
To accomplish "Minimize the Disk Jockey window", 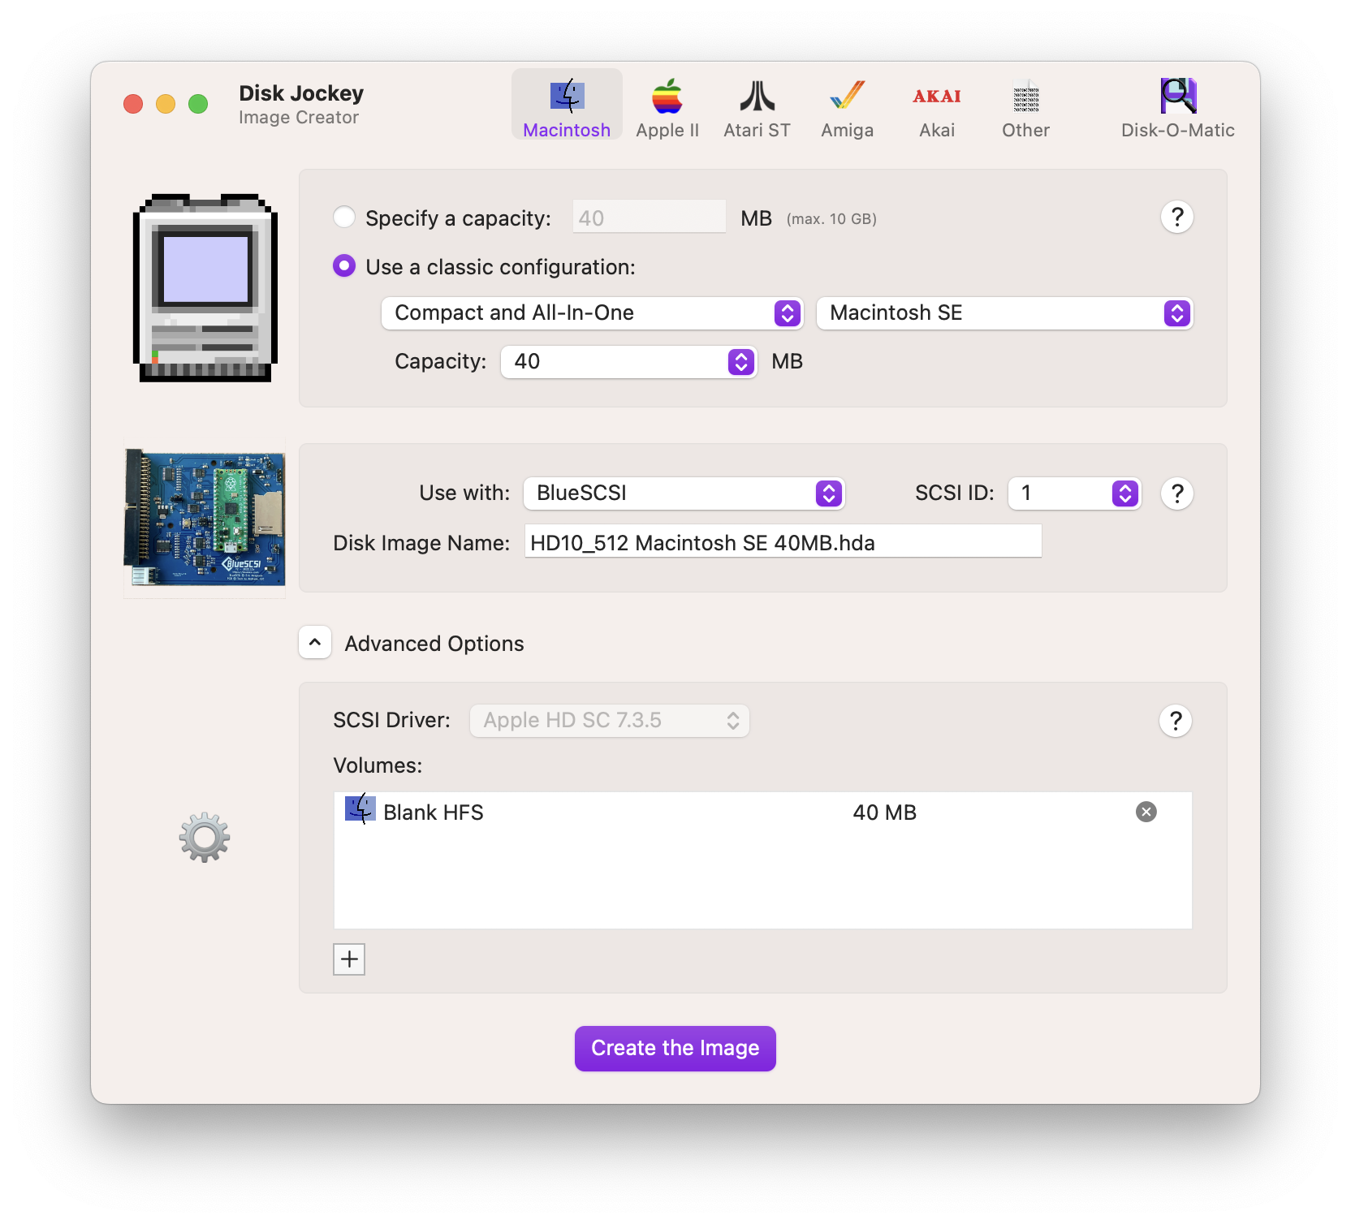I will [x=166, y=104].
